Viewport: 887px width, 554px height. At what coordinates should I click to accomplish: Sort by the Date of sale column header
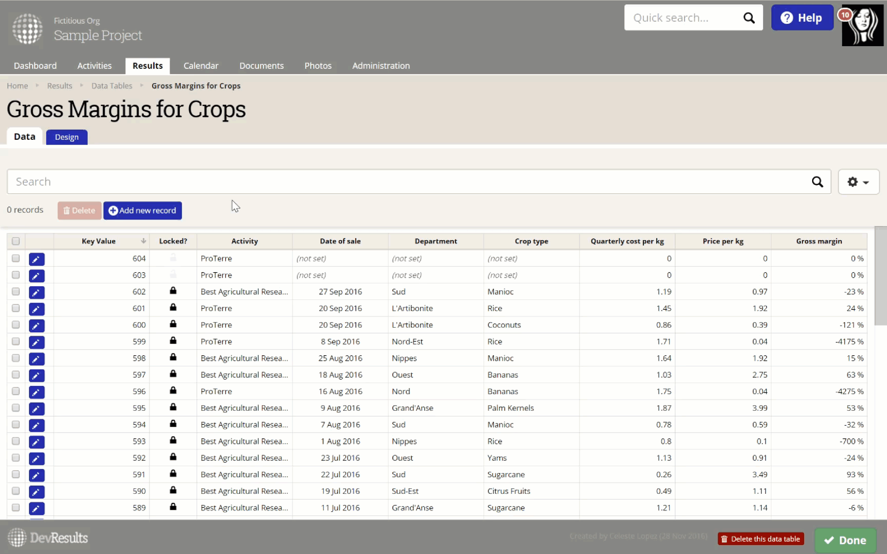pos(340,241)
